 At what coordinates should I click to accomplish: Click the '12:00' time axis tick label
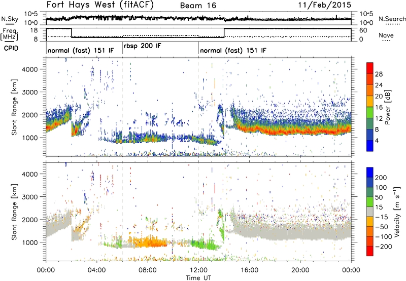click(198, 270)
